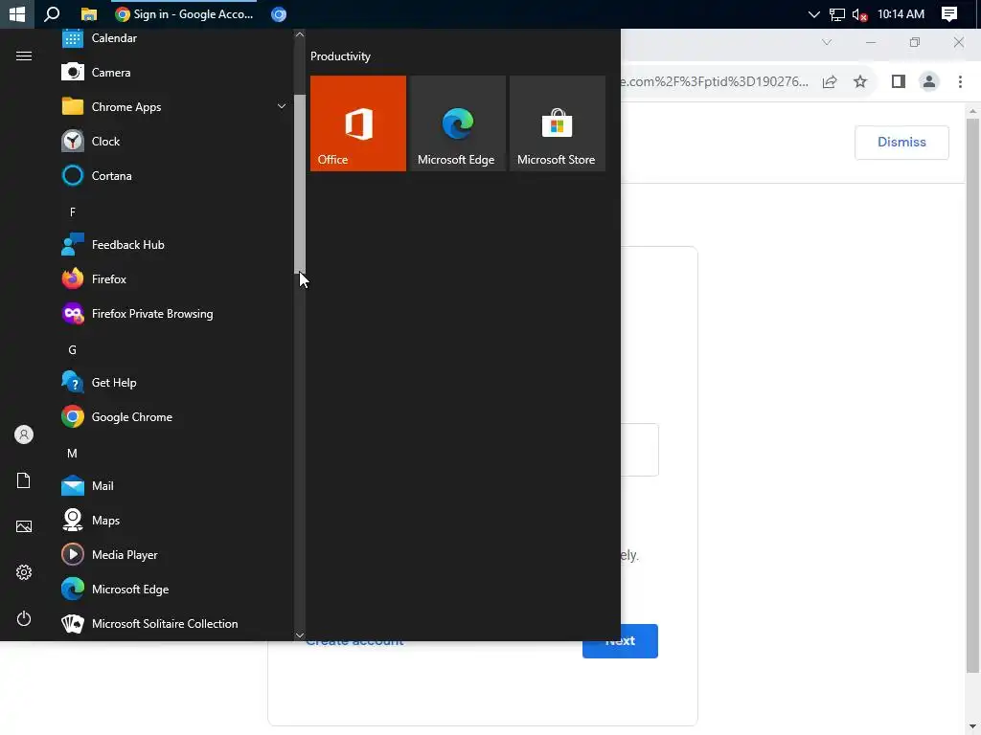Click the Microsoft Edge tile
Viewport: 981px width, 735px height.
point(457,123)
